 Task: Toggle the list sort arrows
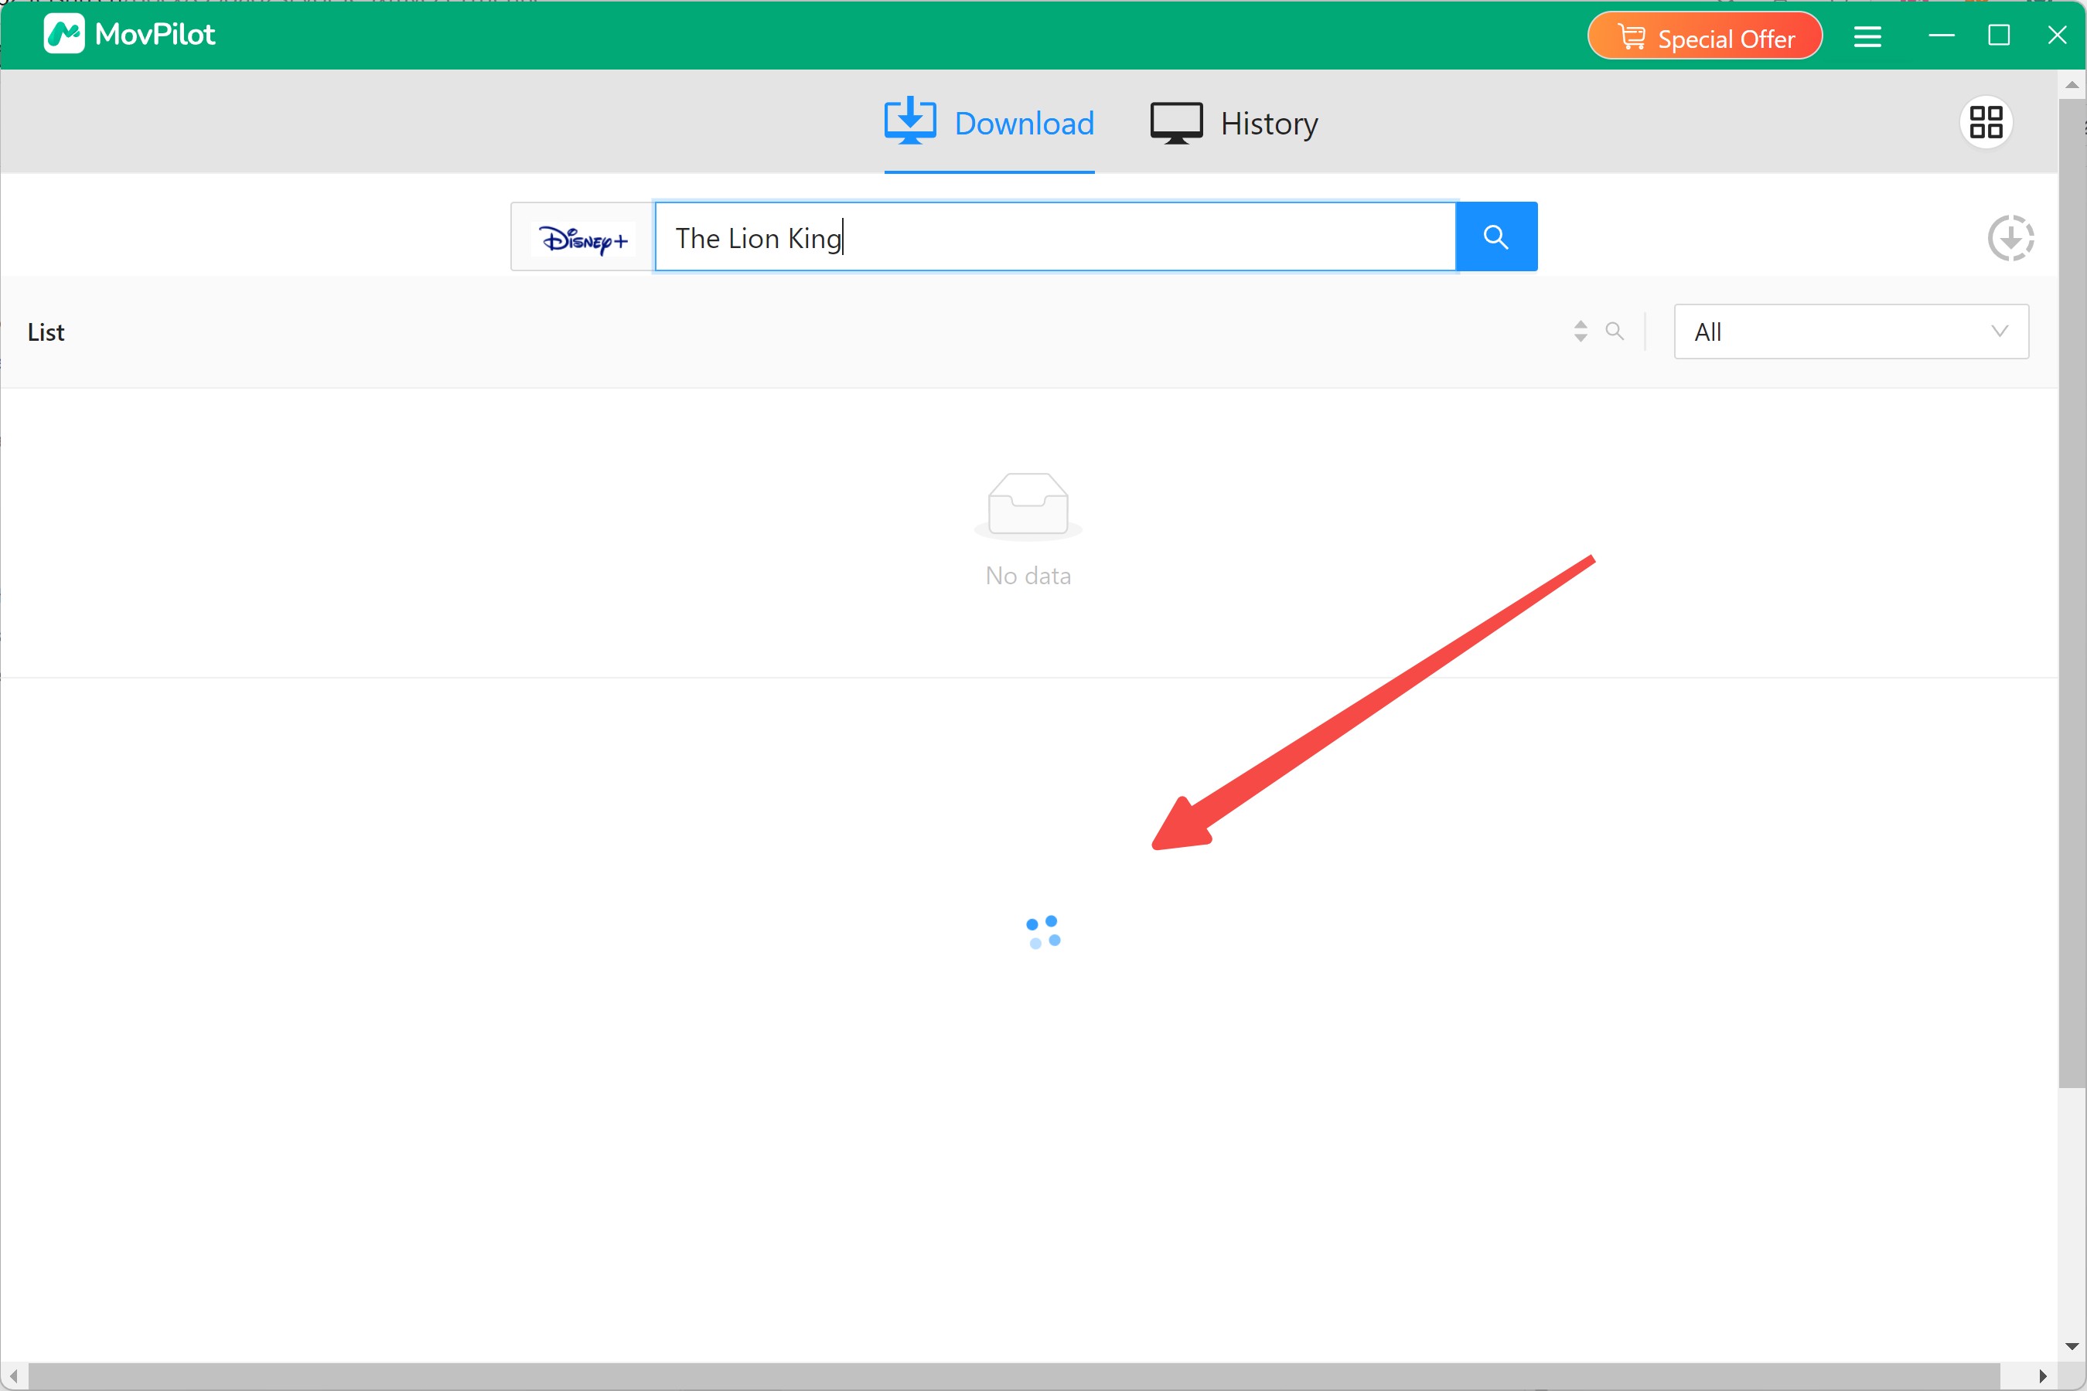tap(1580, 332)
